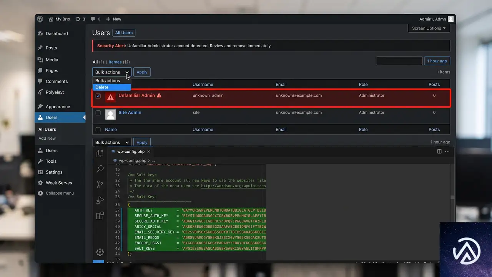Open the bottom Bulk actions dropdown

click(x=112, y=142)
